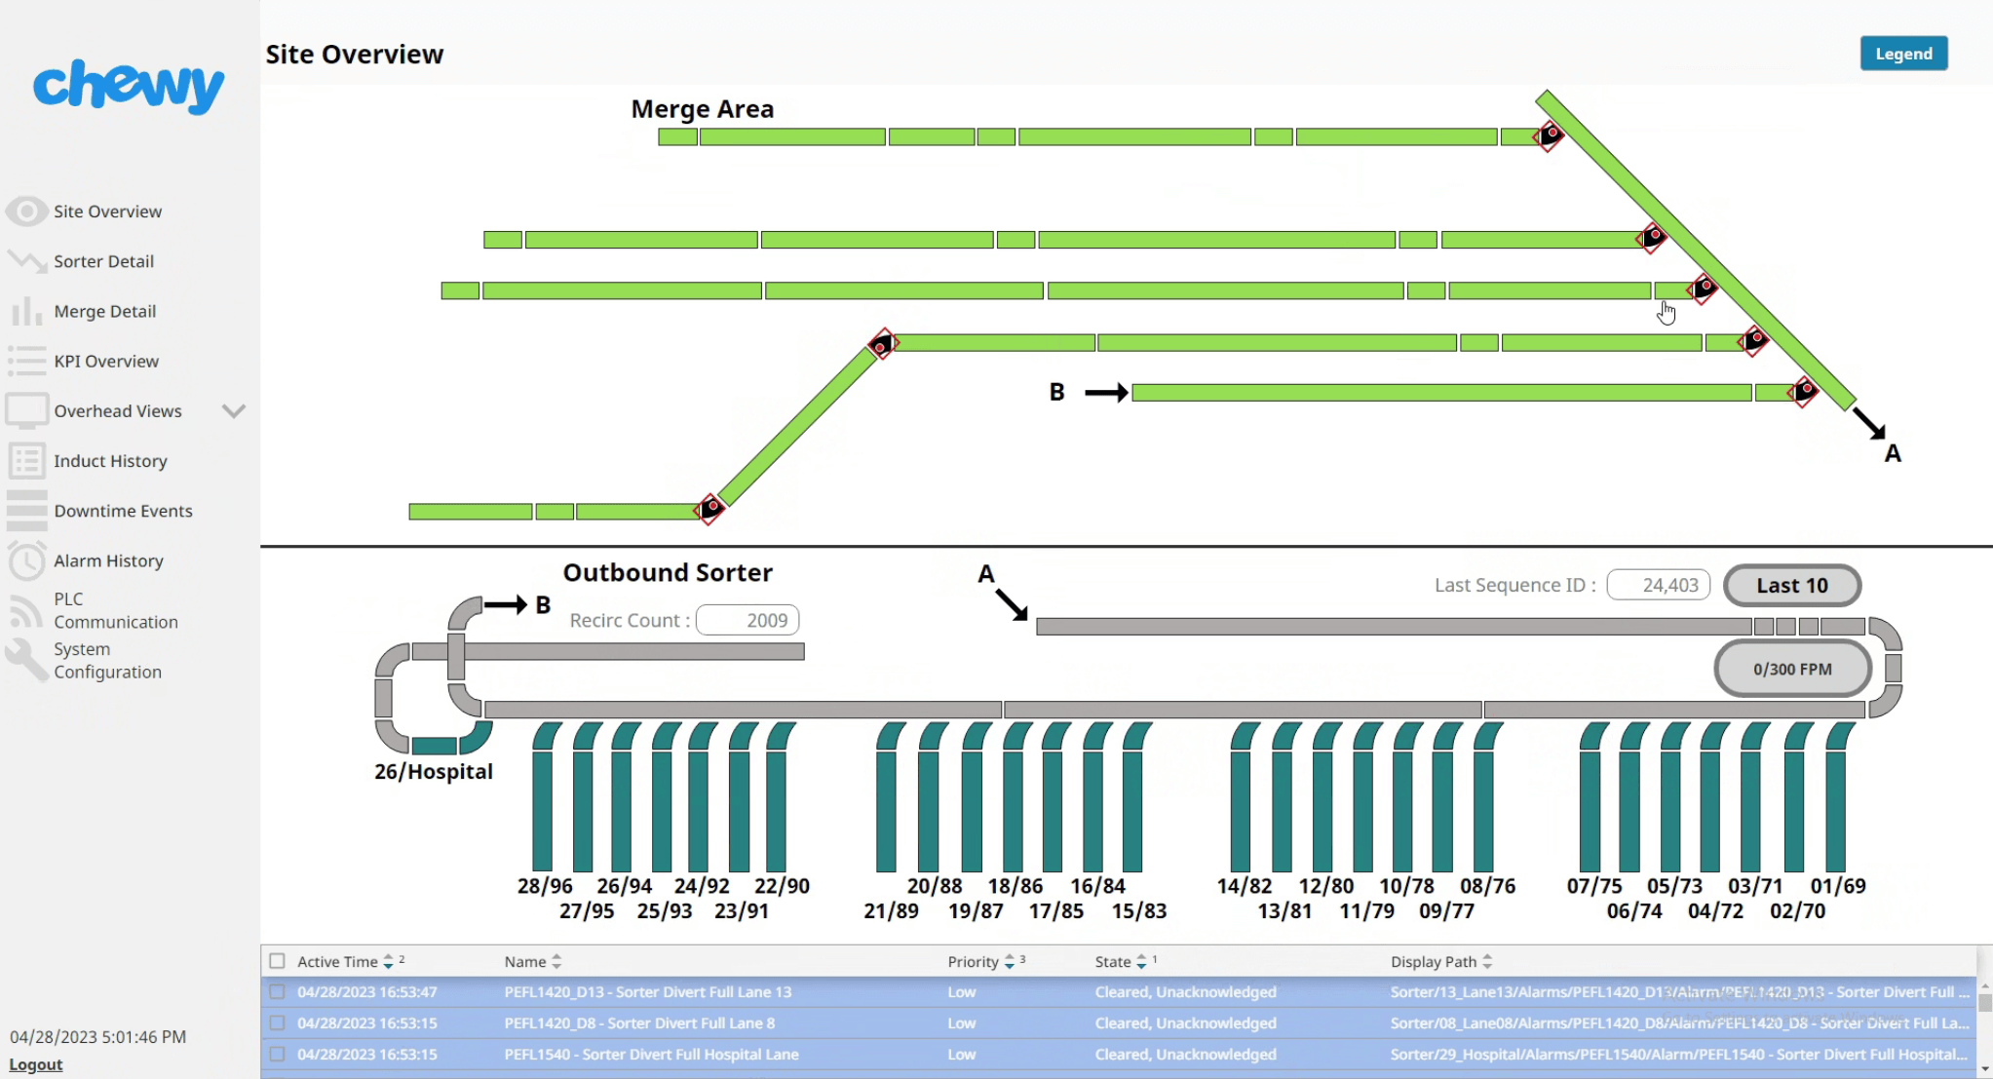
Task: Sort alarms by Display Path column
Action: pos(1440,961)
